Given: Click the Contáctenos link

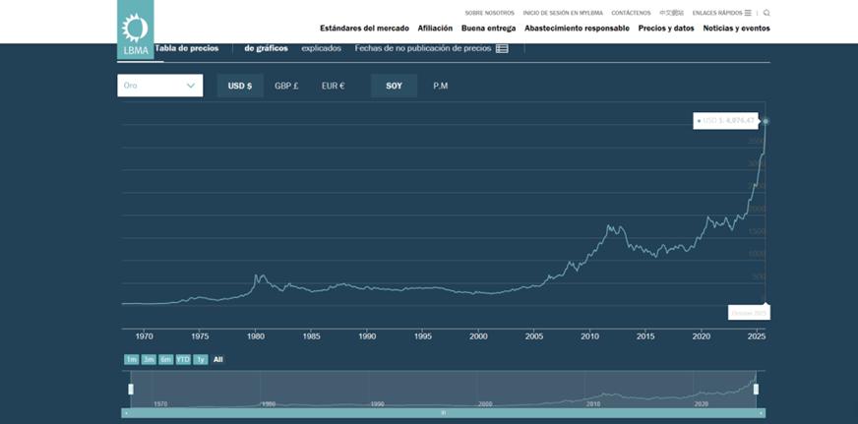Looking at the screenshot, I should tap(631, 13).
